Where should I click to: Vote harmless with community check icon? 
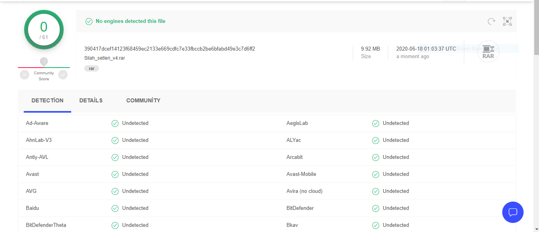point(63,75)
